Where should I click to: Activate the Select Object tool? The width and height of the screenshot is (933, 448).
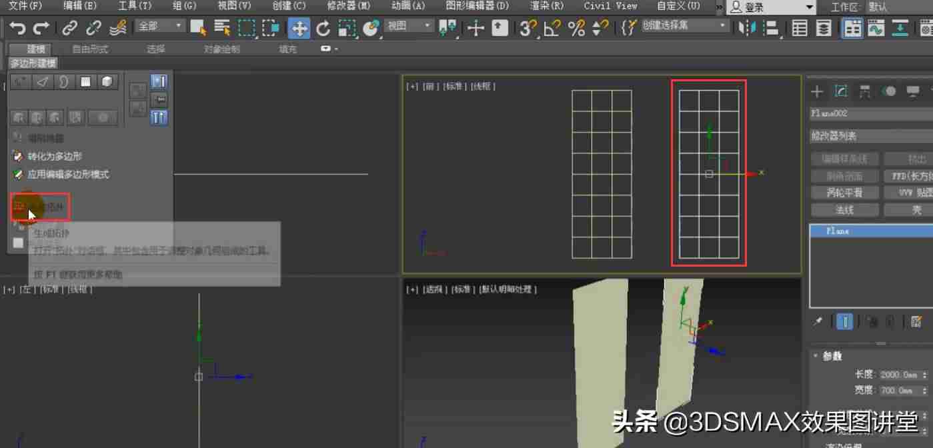pos(198,28)
